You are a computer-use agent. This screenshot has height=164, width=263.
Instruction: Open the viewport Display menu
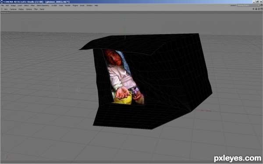pyautogui.click(x=21, y=9)
